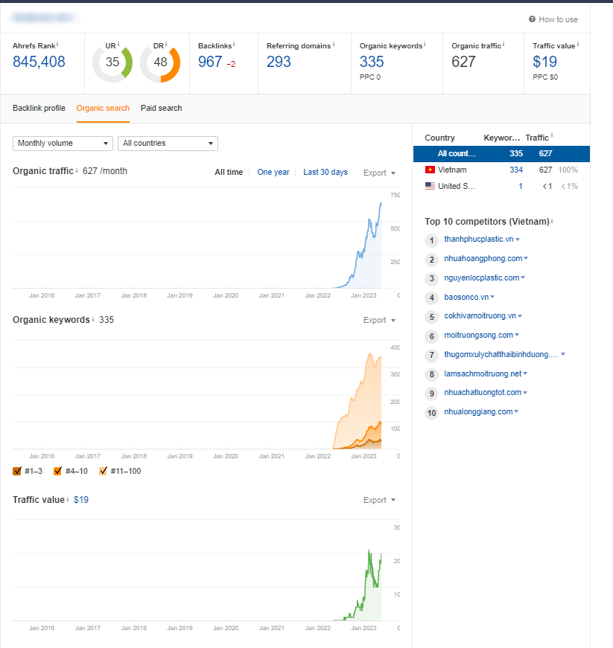Click the United States flag icon
613x648 pixels.
coord(430,186)
